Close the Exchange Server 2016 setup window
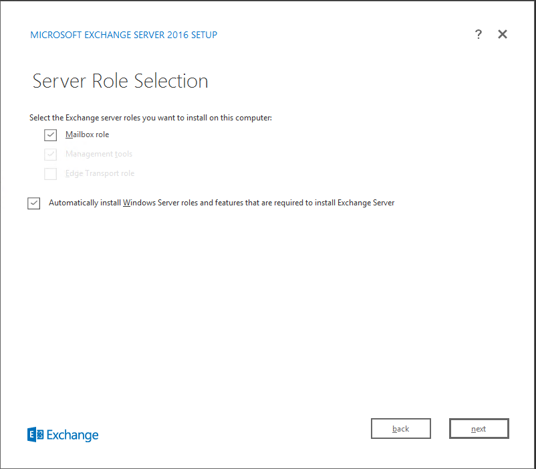Image resolution: width=536 pixels, height=469 pixels. 503,35
